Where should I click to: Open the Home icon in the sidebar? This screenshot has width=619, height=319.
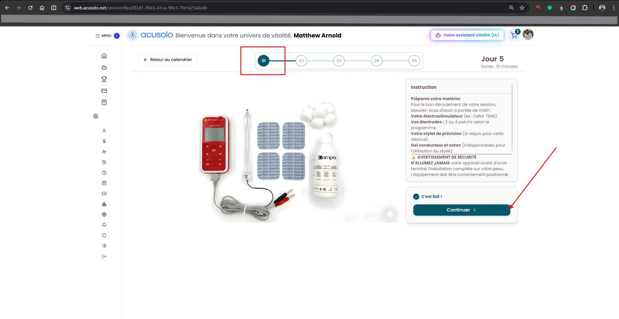(x=104, y=56)
